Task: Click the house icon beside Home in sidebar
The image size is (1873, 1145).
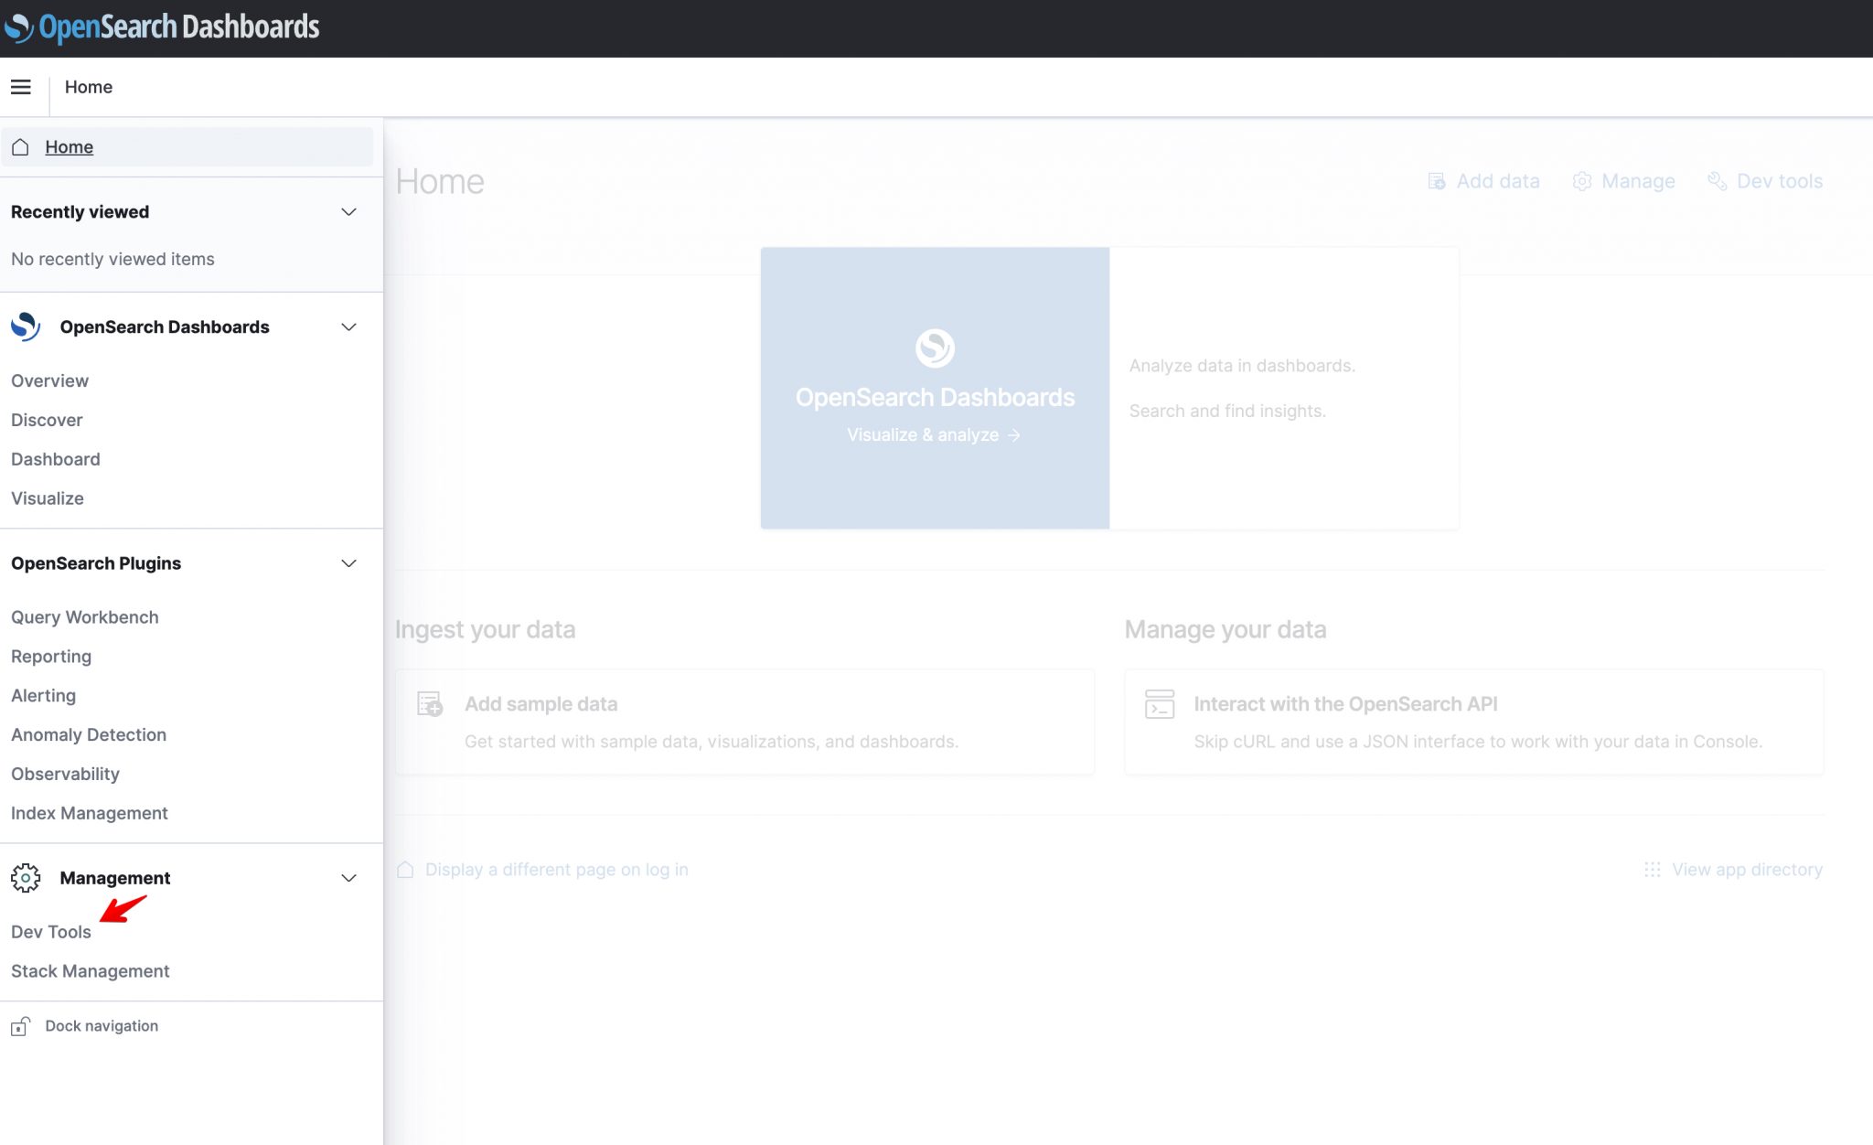Action: [x=20, y=147]
